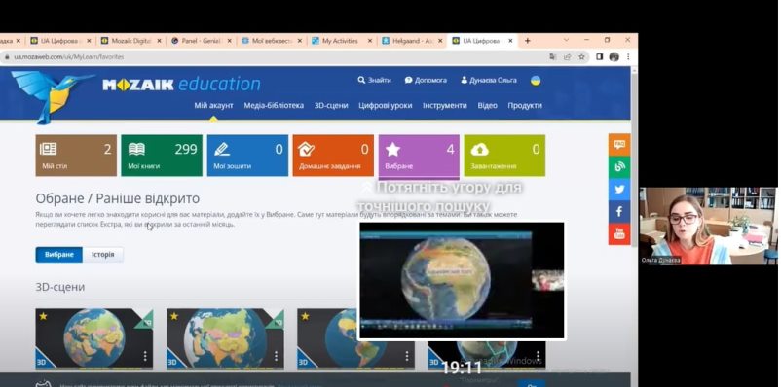Click the blog feed sidebar icon
This screenshot has height=387, width=781.
(619, 166)
